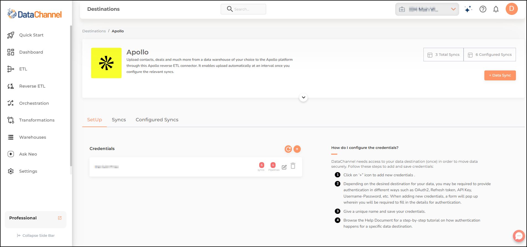527x247 pixels.
Task: Refresh the credentials list
Action: [288, 149]
